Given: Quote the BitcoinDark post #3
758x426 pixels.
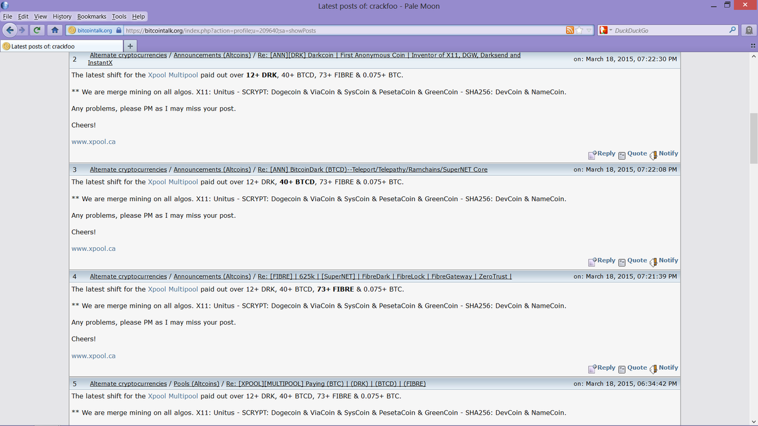Looking at the screenshot, I should point(632,261).
